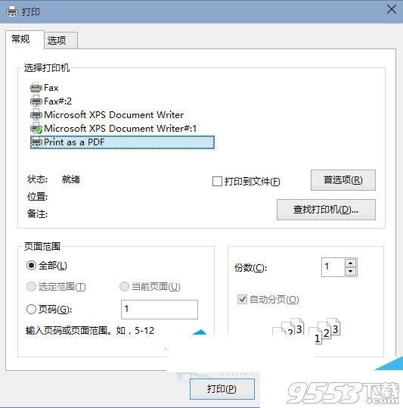
Task: Choose Microsoft XPS Document Writer printer icon
Action: click(36, 114)
